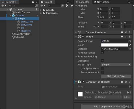
Task: Uncheck Raycast Target checkbox
Action: tap(103, 53)
